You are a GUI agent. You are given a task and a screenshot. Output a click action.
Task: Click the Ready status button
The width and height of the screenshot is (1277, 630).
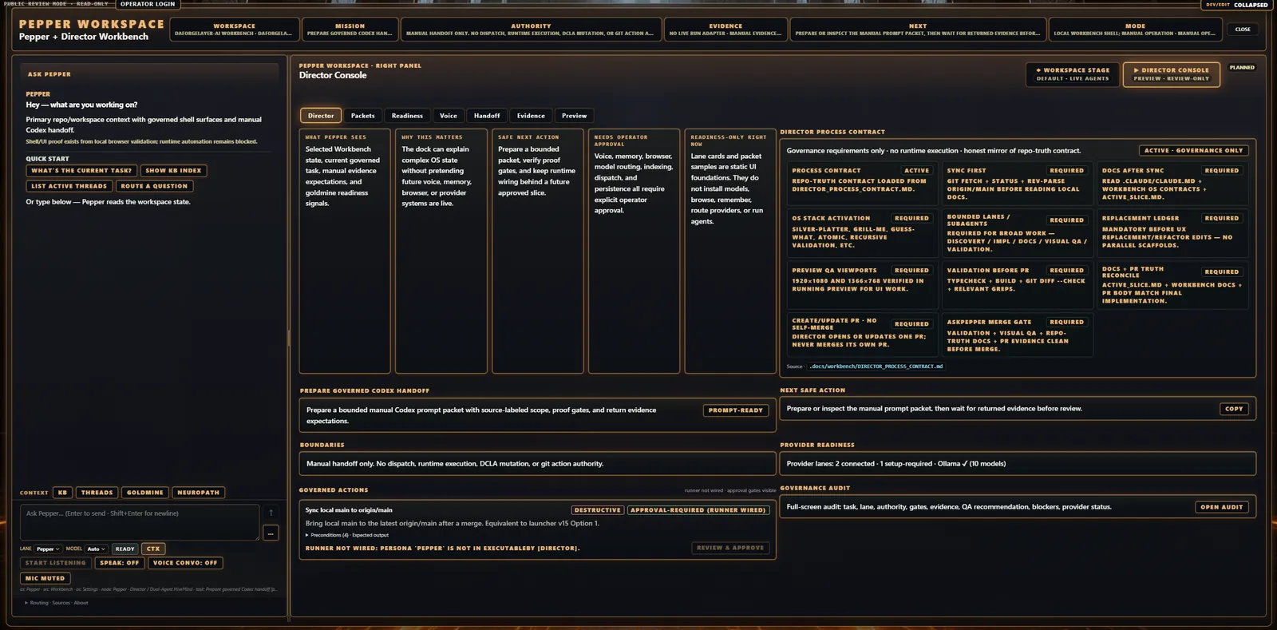click(x=125, y=549)
